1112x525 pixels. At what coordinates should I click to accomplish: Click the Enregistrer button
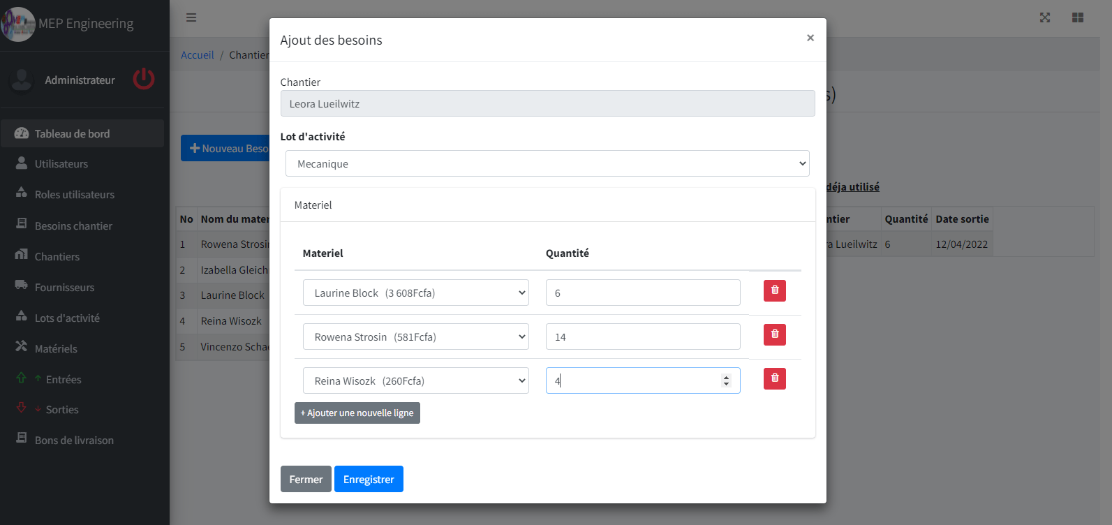(369, 479)
